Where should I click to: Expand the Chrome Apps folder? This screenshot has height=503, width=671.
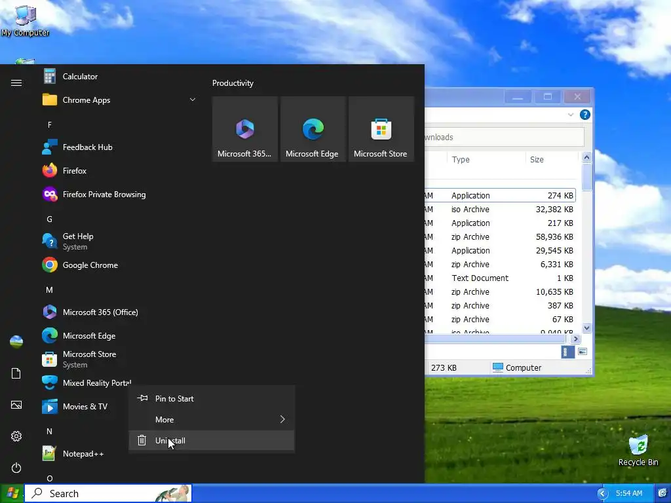(x=193, y=100)
